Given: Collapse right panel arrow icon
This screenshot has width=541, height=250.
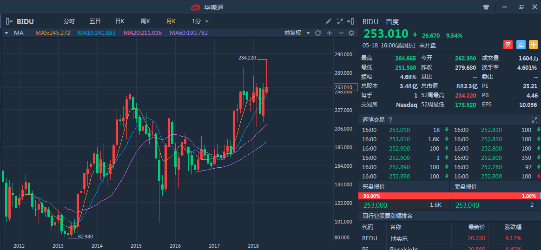Looking at the screenshot, I should (x=350, y=21).
